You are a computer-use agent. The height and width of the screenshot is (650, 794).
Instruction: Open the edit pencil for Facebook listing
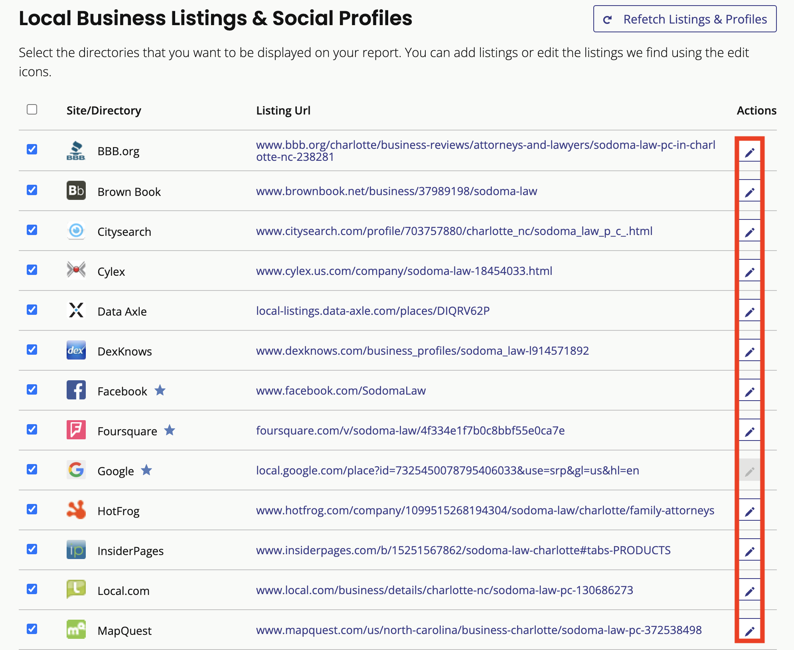point(750,391)
